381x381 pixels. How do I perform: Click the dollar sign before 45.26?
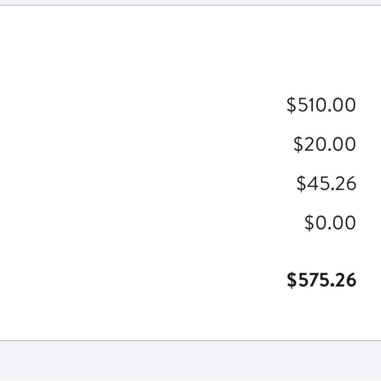pos(301,184)
